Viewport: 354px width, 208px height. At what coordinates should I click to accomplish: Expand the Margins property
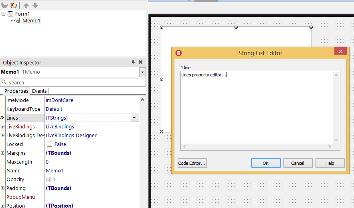pyautogui.click(x=2, y=153)
